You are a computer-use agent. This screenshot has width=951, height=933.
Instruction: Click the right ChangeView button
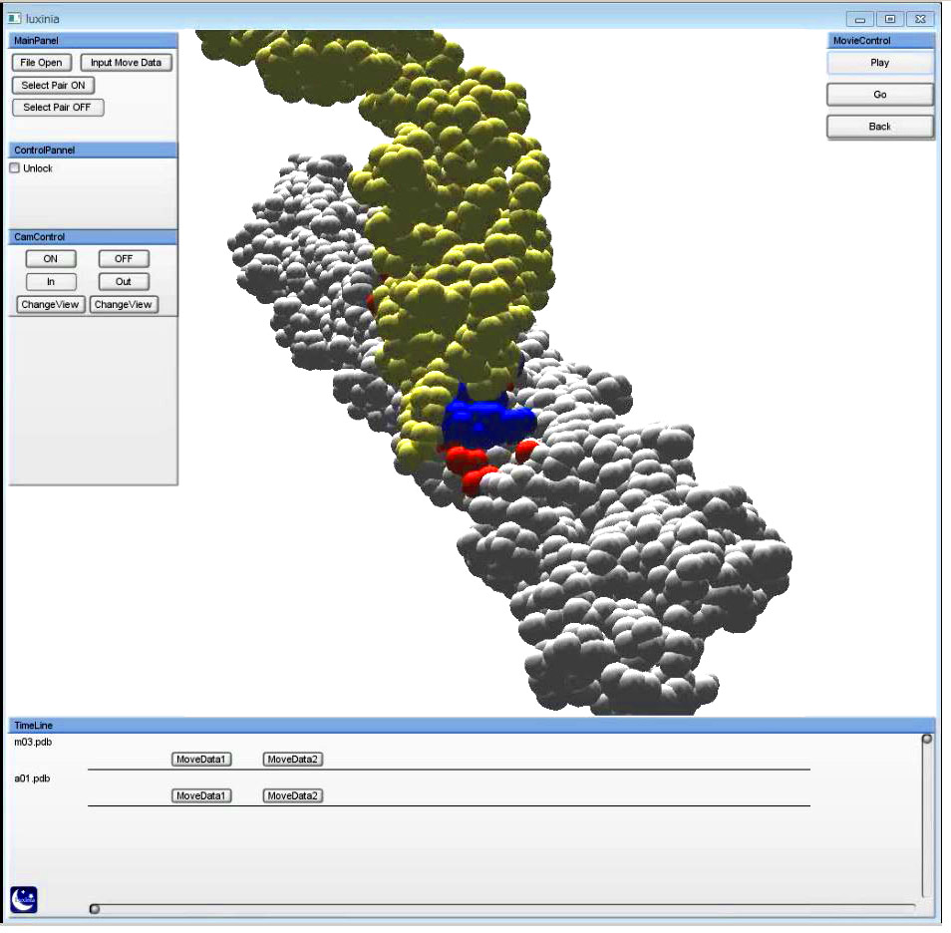pyautogui.click(x=125, y=305)
